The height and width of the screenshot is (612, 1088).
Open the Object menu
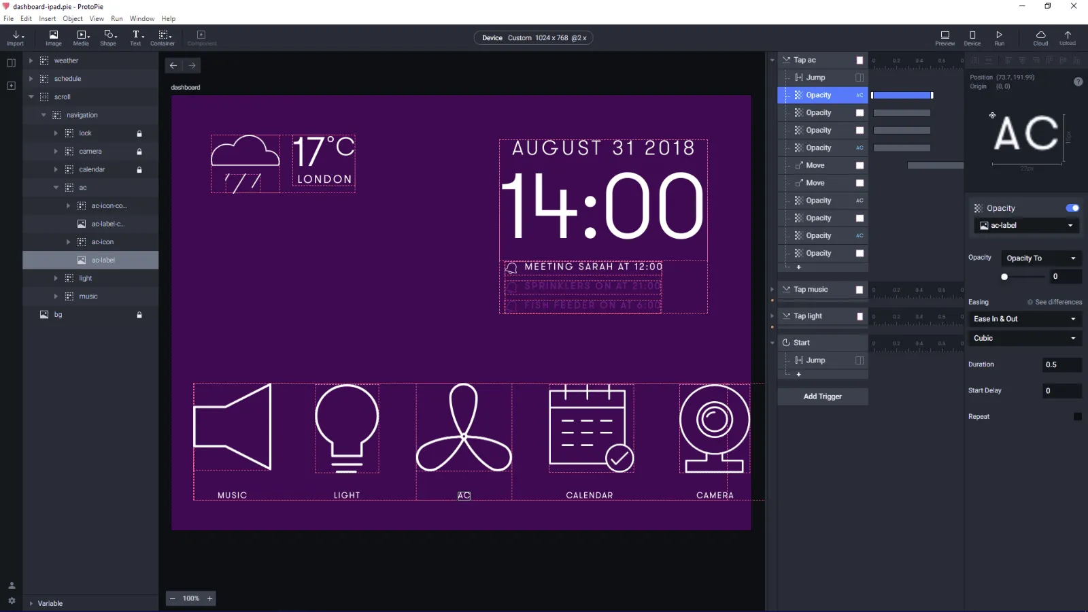pyautogui.click(x=73, y=18)
